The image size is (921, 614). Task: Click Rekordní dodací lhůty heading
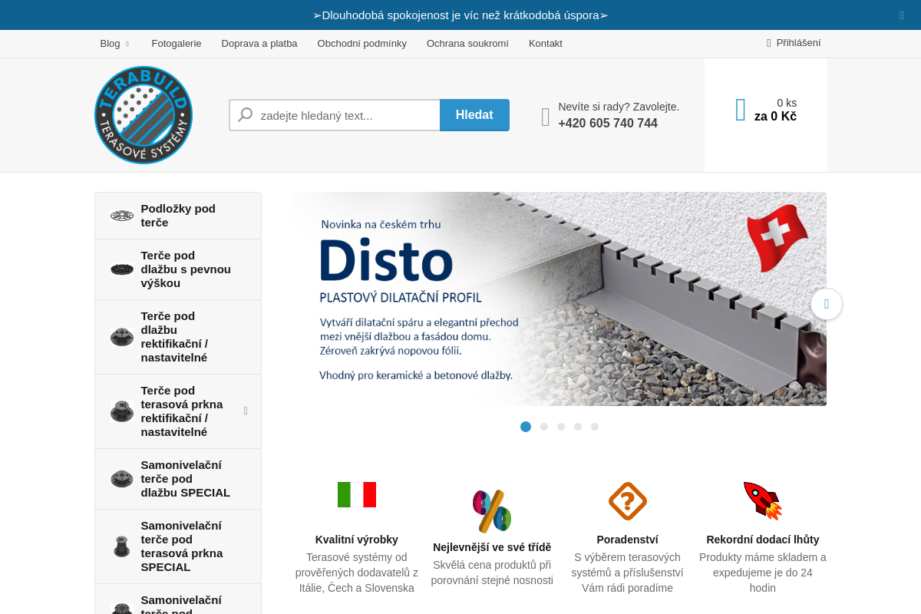coord(763,540)
